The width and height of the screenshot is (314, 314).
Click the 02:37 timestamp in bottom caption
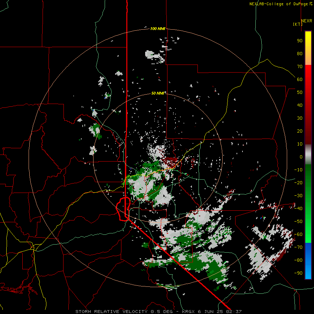[234, 312]
